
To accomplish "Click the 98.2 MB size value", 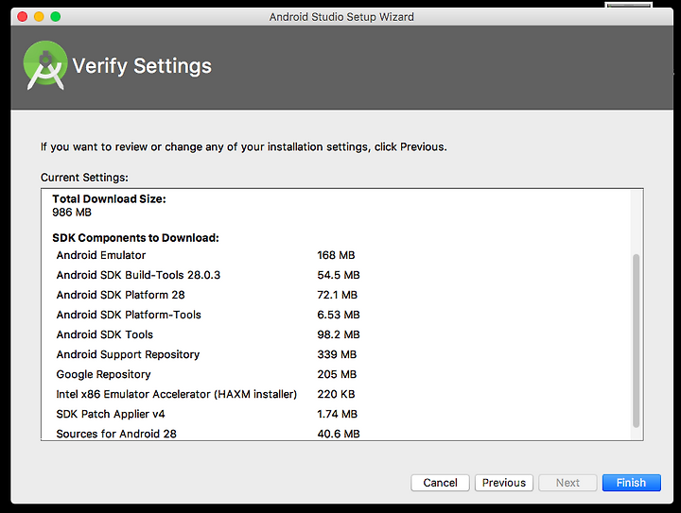I will point(339,334).
